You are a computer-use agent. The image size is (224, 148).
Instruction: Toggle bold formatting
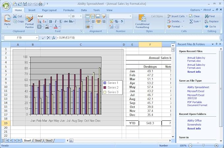click(50, 21)
